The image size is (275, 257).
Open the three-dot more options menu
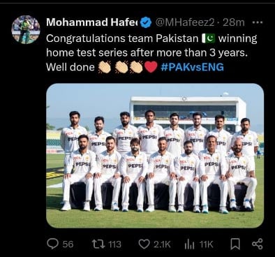click(x=258, y=22)
